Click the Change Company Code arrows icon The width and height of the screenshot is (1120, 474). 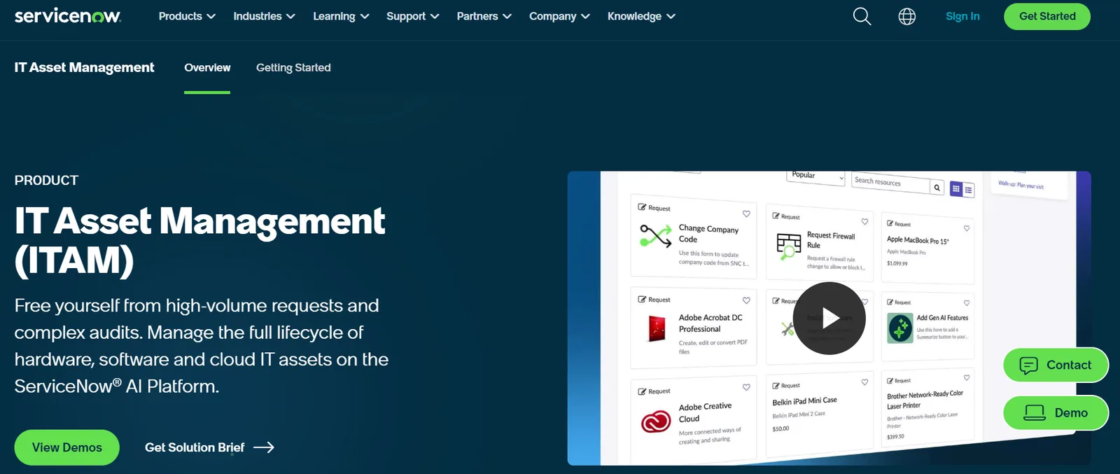(655, 236)
